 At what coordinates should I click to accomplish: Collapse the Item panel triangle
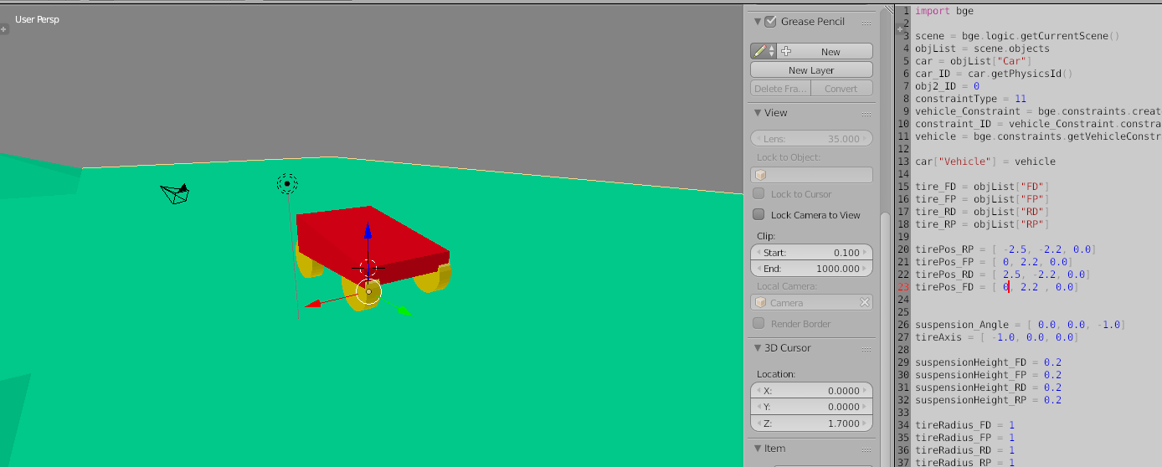point(757,449)
